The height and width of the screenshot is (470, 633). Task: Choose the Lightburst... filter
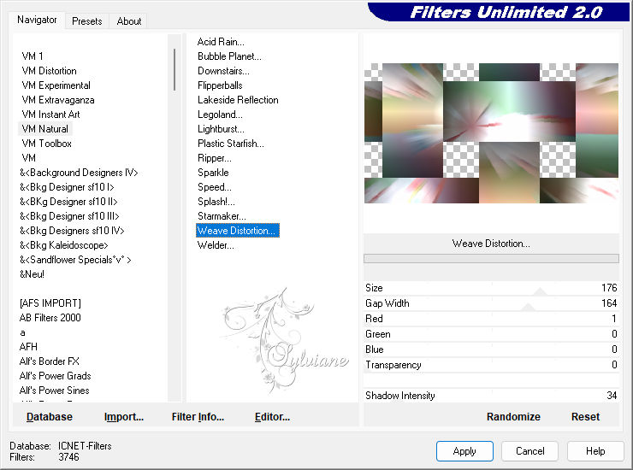[221, 129]
